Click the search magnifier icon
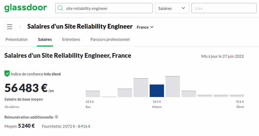The width and height of the screenshot is (259, 136). click(x=60, y=8)
